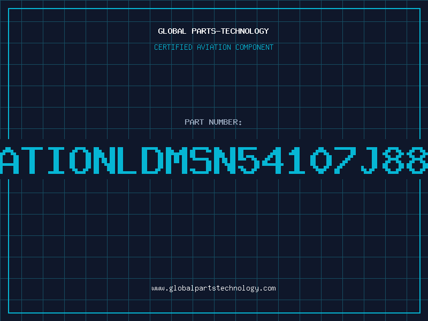Click the letter L in part number
This screenshot has height=321, width=428.
(127, 160)
